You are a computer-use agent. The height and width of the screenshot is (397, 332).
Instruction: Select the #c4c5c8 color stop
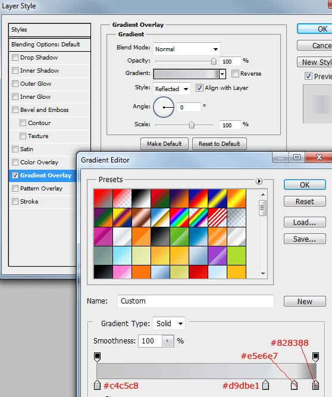coord(97,385)
